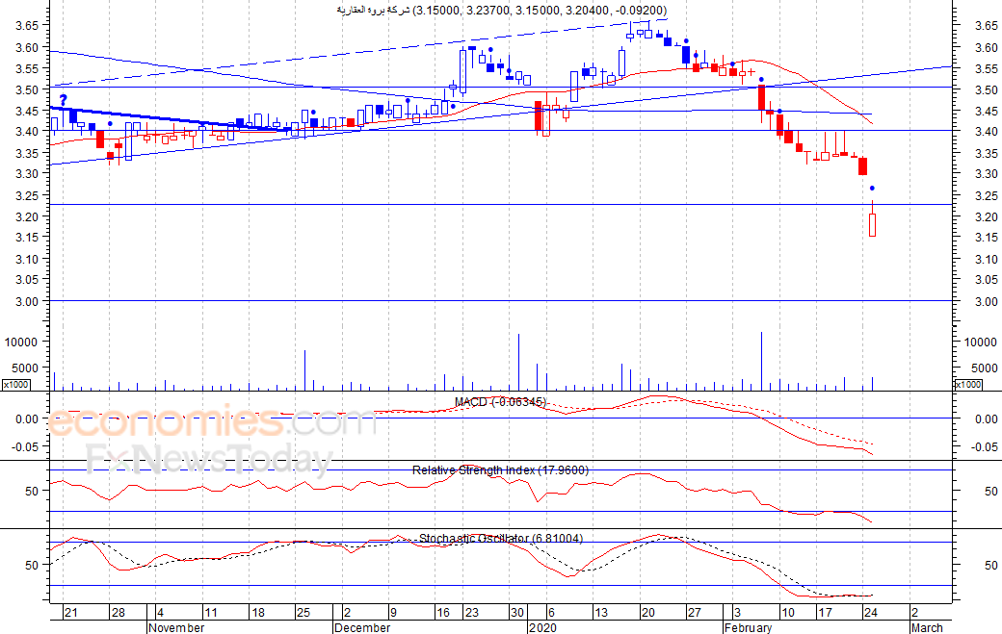
Task: Select the date label 9 on the time axis
Action: 393,612
